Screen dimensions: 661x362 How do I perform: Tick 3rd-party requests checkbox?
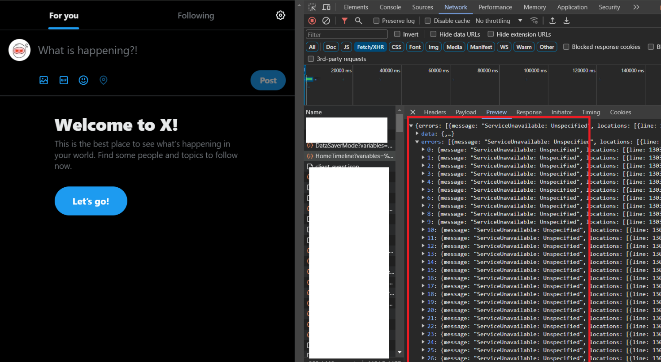pos(311,59)
